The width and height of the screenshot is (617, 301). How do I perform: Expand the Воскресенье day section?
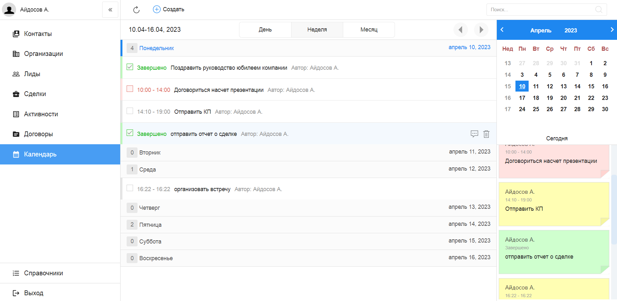pyautogui.click(x=308, y=258)
